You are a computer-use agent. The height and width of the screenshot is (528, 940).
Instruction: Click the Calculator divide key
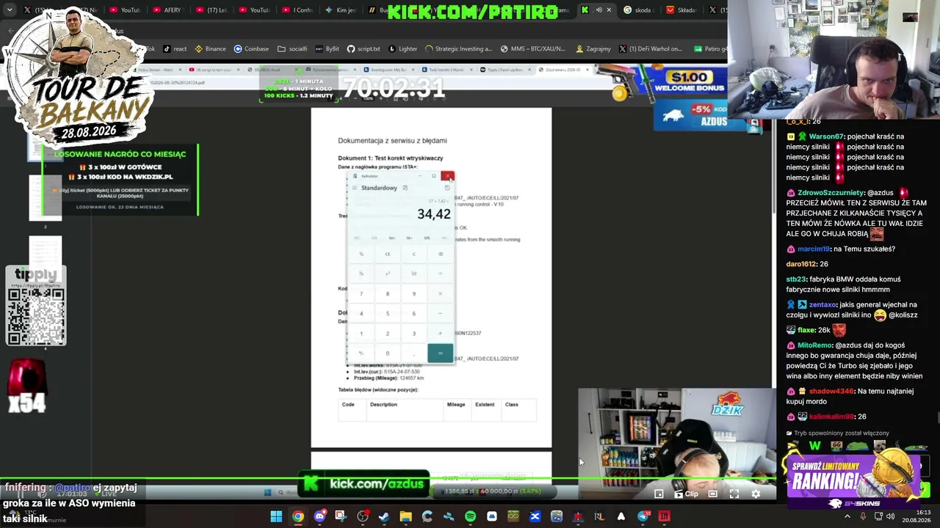(x=441, y=274)
